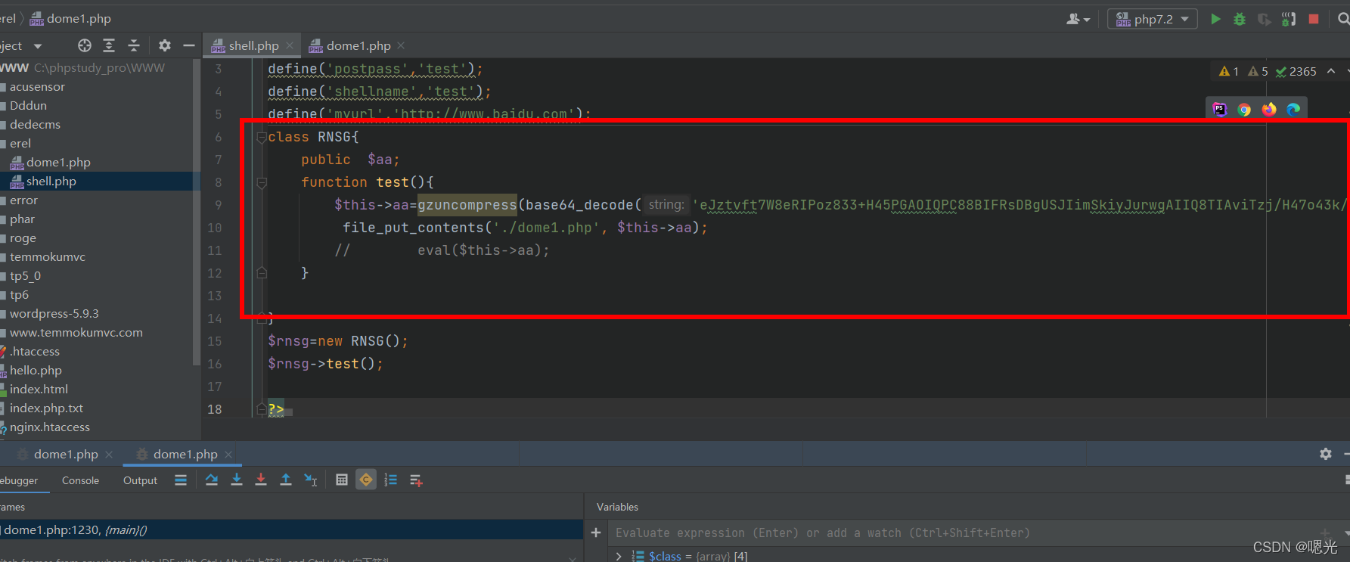Close the active dome1.php debug session tab
Image resolution: width=1350 pixels, height=562 pixels.
[228, 454]
